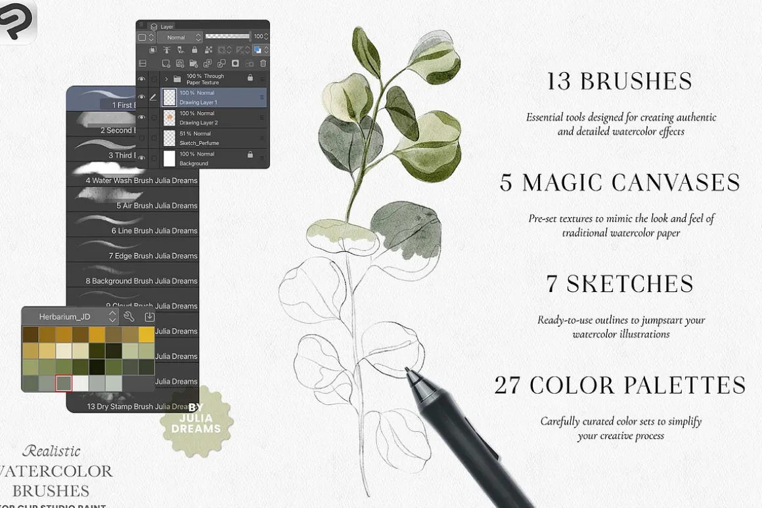Viewport: 762px width, 508px height.
Task: Tick the Sketch_Perfume layer selection checkbox
Action: point(154,138)
